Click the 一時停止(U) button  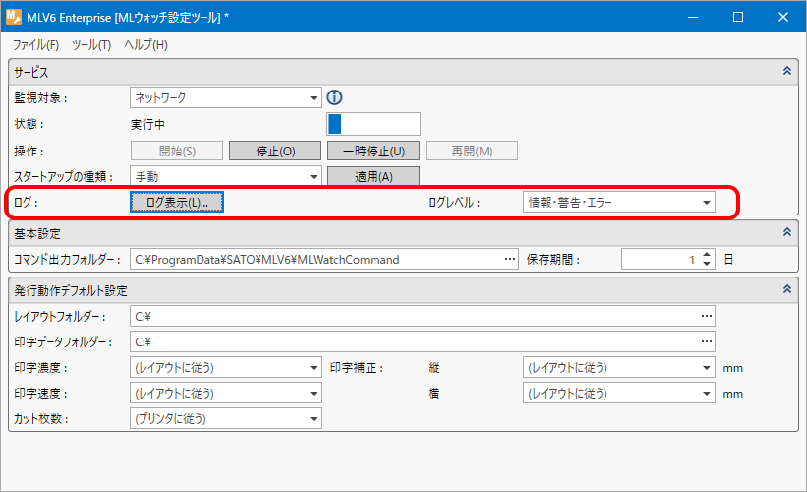tap(374, 151)
